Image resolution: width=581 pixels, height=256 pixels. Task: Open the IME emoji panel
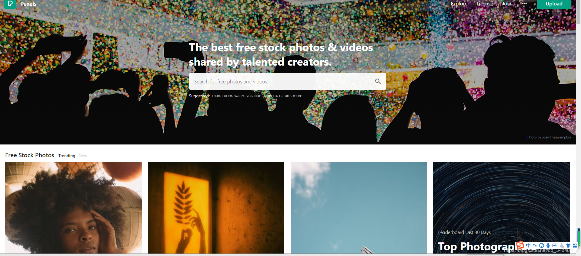point(542,245)
